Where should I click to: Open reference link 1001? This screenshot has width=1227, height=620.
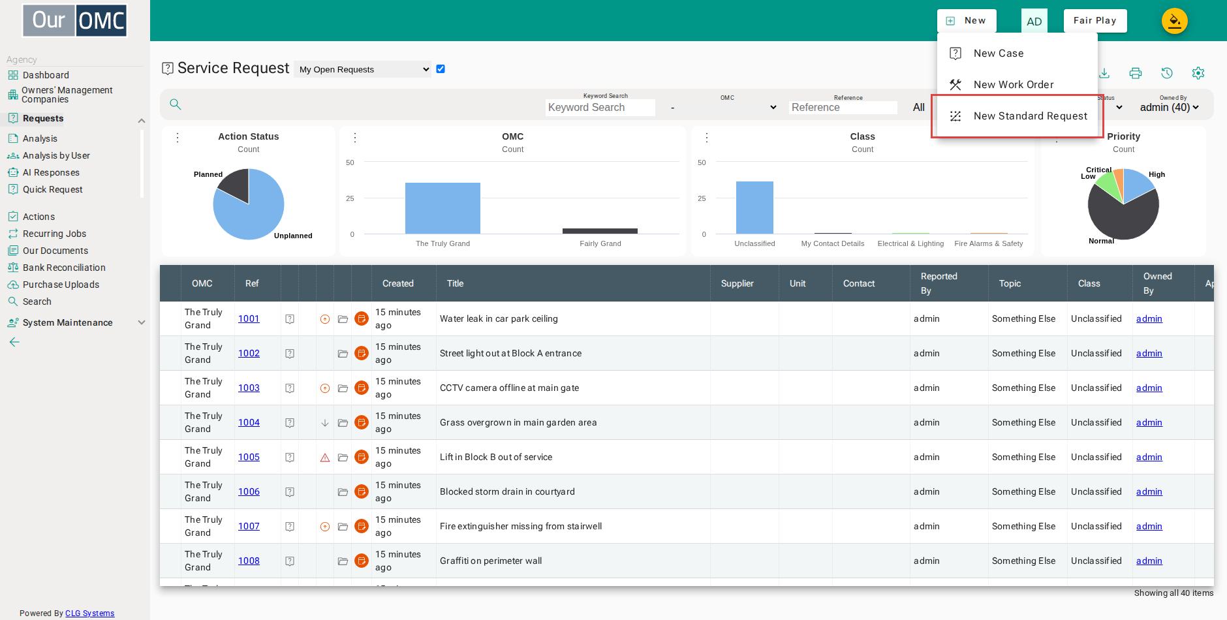[249, 319]
